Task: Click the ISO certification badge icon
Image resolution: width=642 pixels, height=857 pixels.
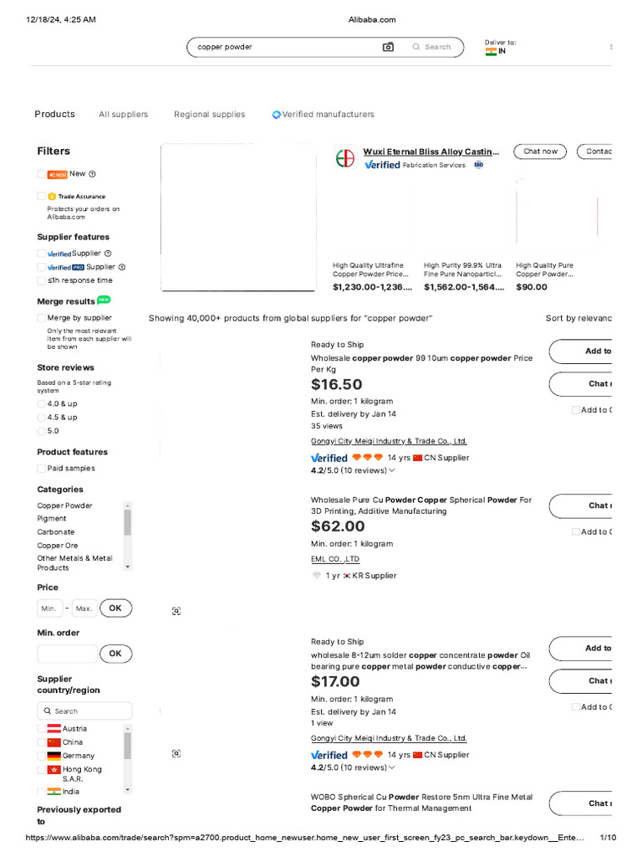Action: click(479, 165)
